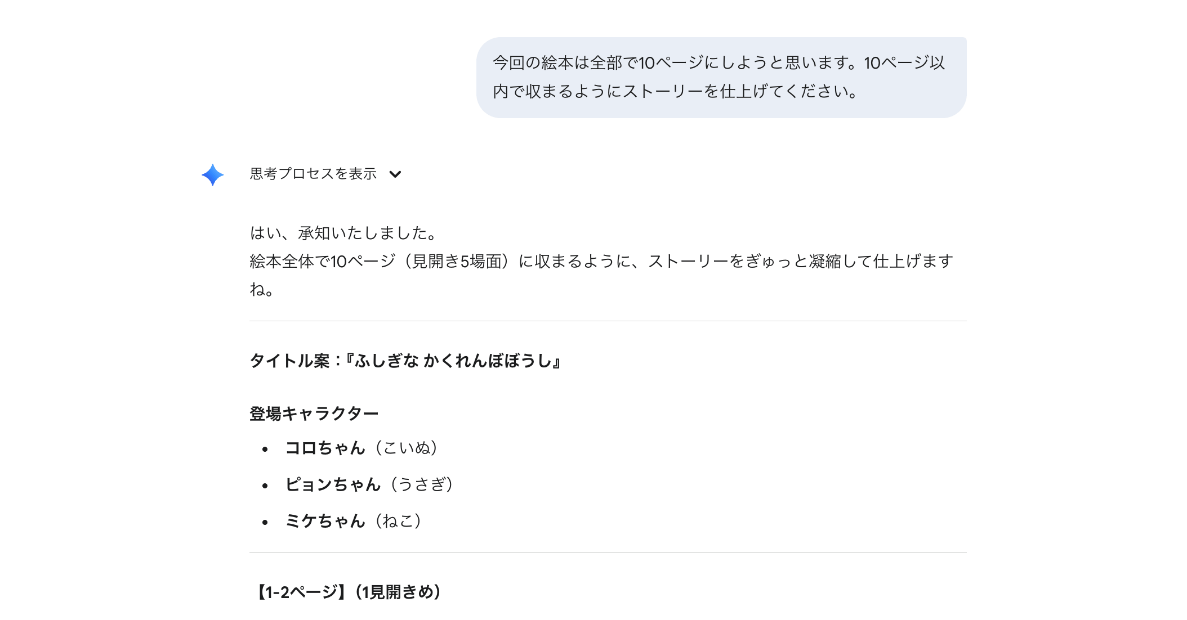Click the (こいぬ) text after コロちゃん
This screenshot has width=1187, height=620.
point(407,448)
